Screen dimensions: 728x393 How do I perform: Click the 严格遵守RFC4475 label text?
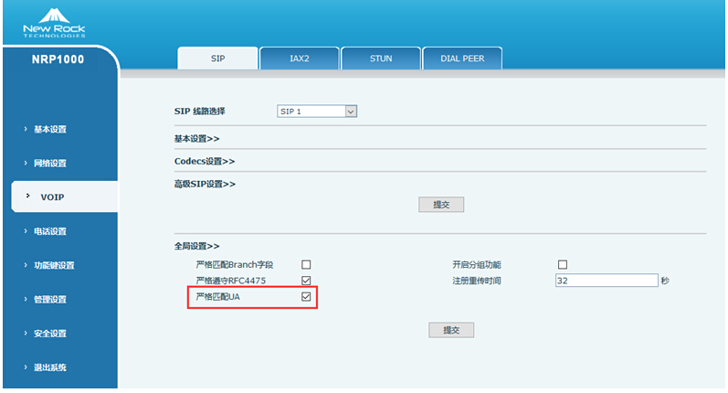click(231, 281)
